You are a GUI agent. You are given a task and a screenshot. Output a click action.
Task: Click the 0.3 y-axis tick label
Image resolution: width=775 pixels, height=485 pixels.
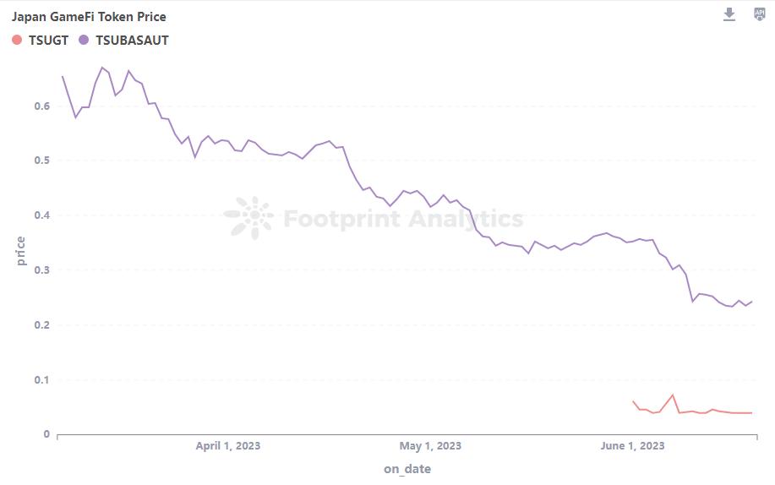tap(41, 270)
